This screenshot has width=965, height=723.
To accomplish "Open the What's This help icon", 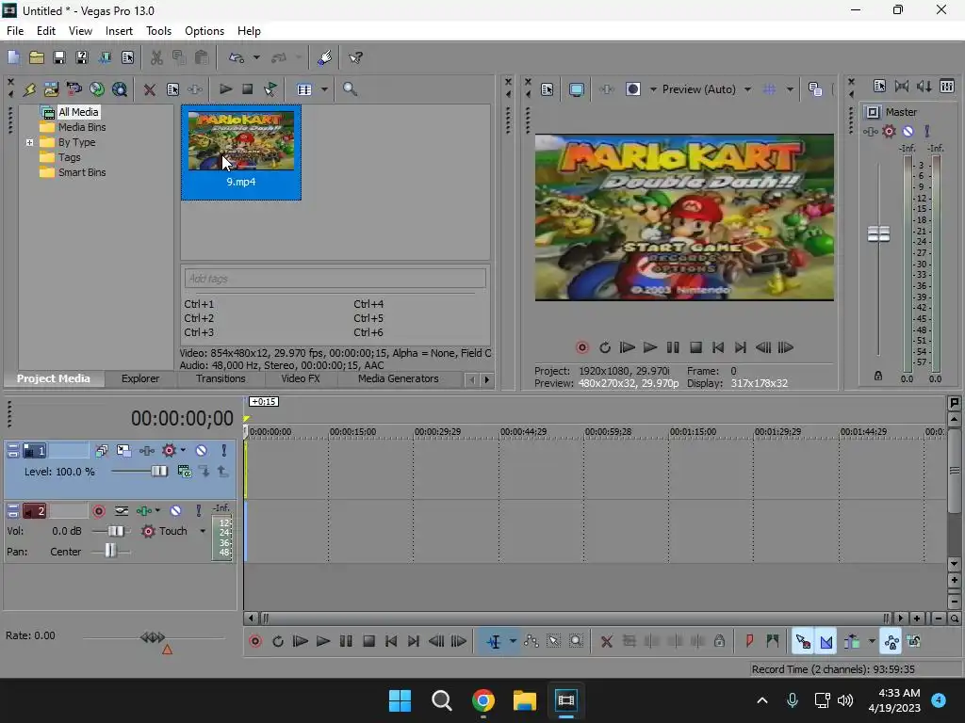I will pos(355,57).
